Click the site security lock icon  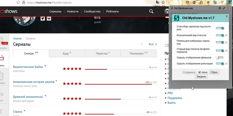tap(23, 2)
